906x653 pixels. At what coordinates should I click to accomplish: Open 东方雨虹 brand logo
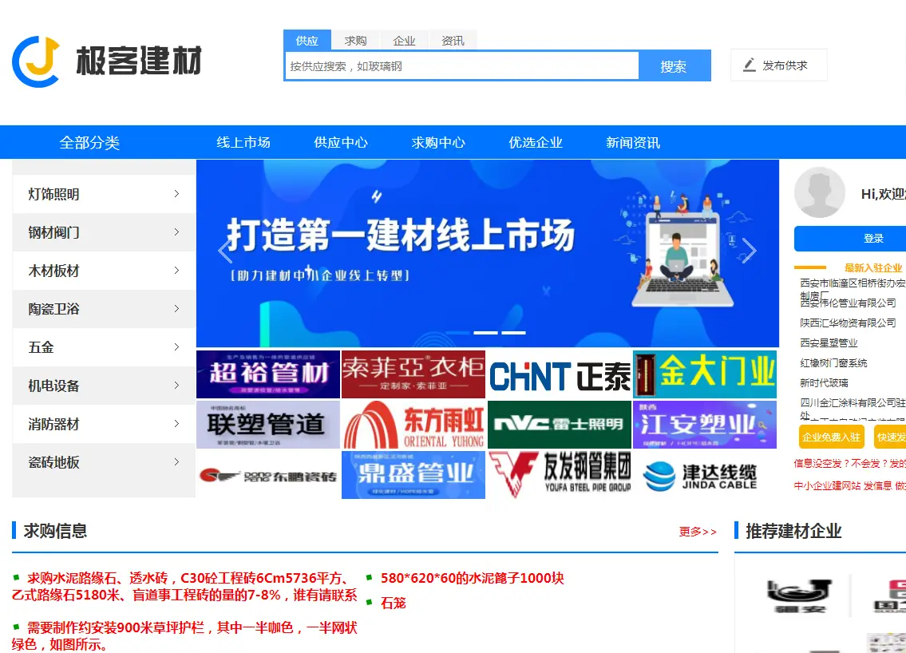pyautogui.click(x=413, y=425)
